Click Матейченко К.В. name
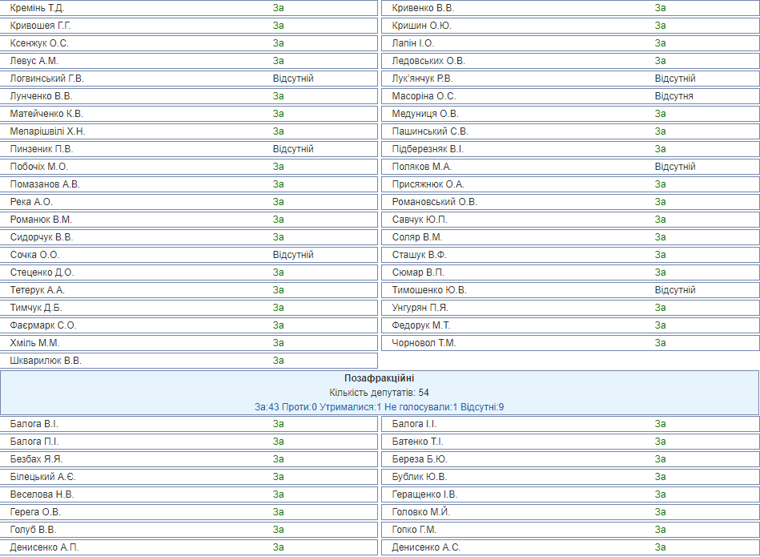 point(46,114)
